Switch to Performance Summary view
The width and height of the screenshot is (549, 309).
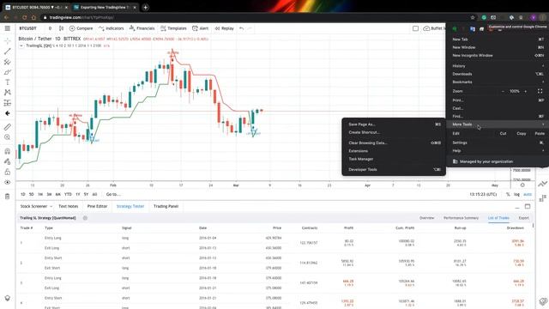click(x=461, y=218)
